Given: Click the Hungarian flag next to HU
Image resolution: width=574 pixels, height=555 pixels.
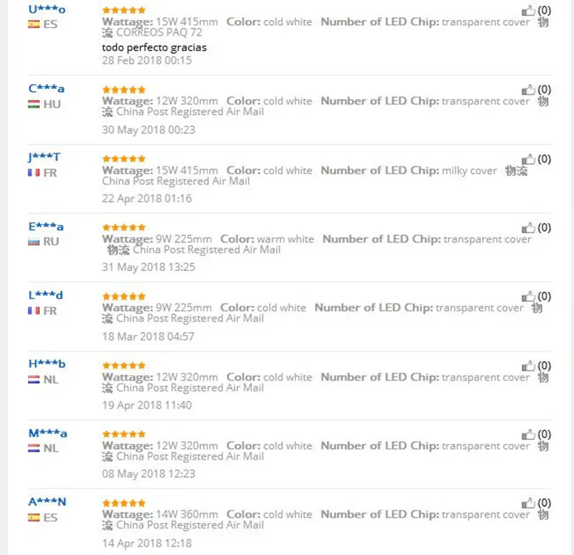Looking at the screenshot, I should [x=34, y=104].
